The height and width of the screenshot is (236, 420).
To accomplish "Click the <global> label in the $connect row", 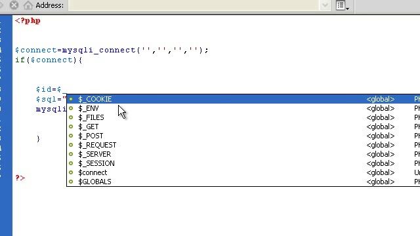I will [x=381, y=172].
